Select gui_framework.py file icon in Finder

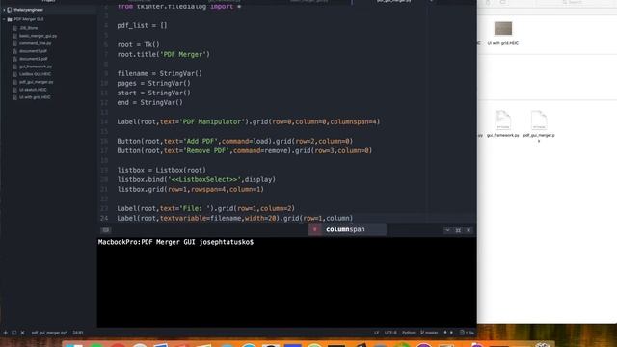[503, 120]
